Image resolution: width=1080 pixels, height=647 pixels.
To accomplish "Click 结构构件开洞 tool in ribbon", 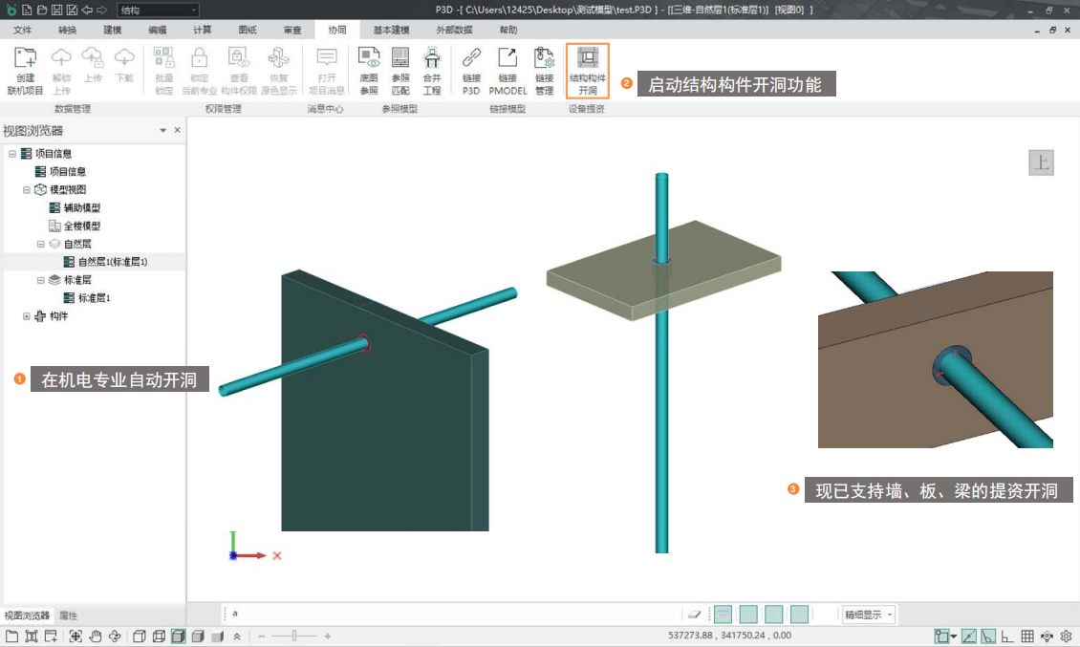I will point(587,71).
